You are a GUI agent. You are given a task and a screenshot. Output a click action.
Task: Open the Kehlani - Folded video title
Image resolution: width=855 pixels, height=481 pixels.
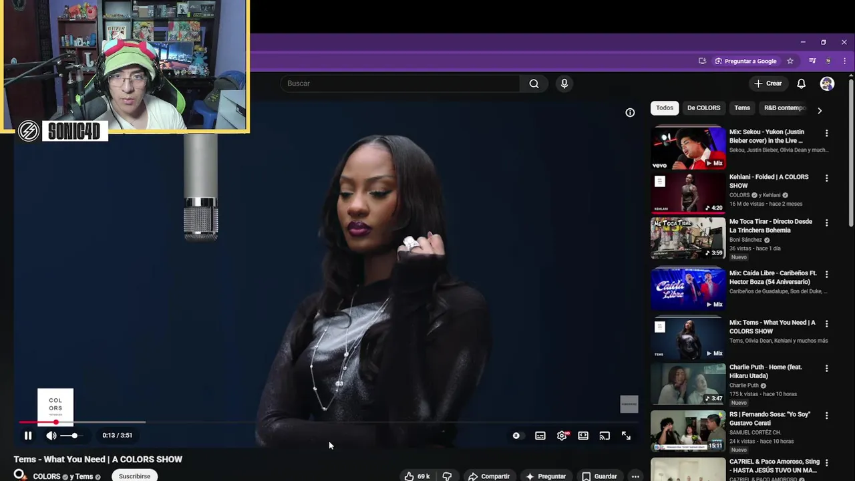[769, 181]
